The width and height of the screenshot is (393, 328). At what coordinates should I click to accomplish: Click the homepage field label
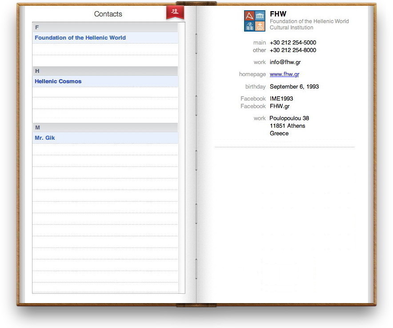tap(253, 74)
